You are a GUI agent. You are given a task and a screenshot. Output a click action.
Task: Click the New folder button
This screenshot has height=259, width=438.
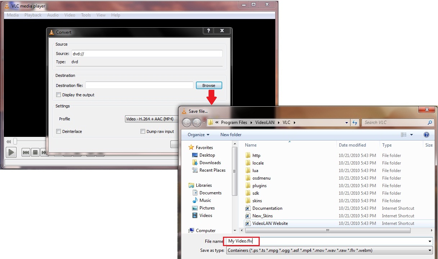point(231,135)
